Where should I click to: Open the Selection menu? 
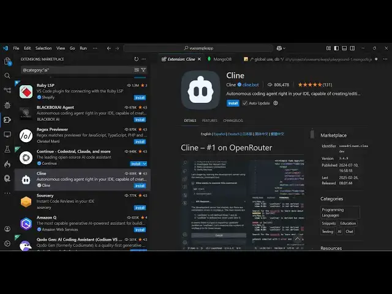point(43,48)
